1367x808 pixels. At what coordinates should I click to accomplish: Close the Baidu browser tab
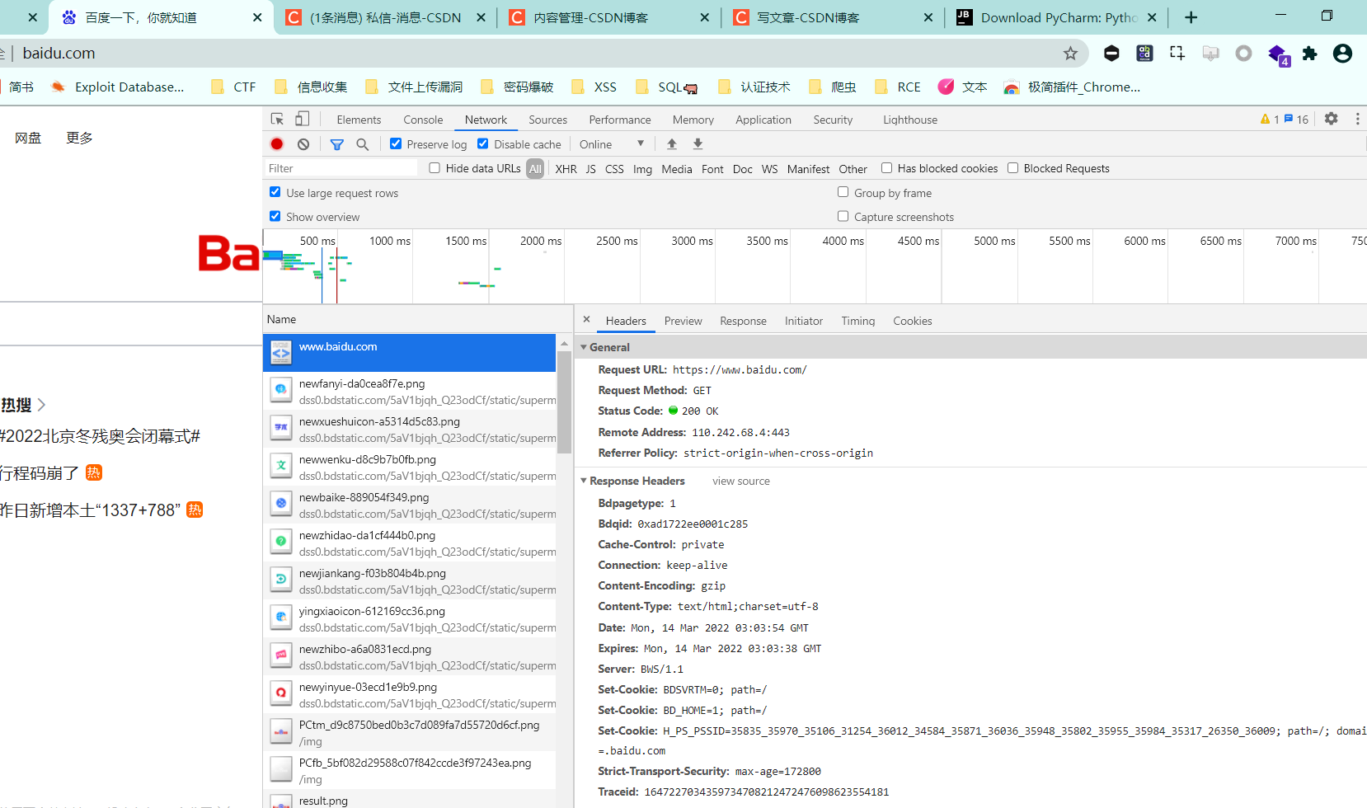click(x=257, y=17)
